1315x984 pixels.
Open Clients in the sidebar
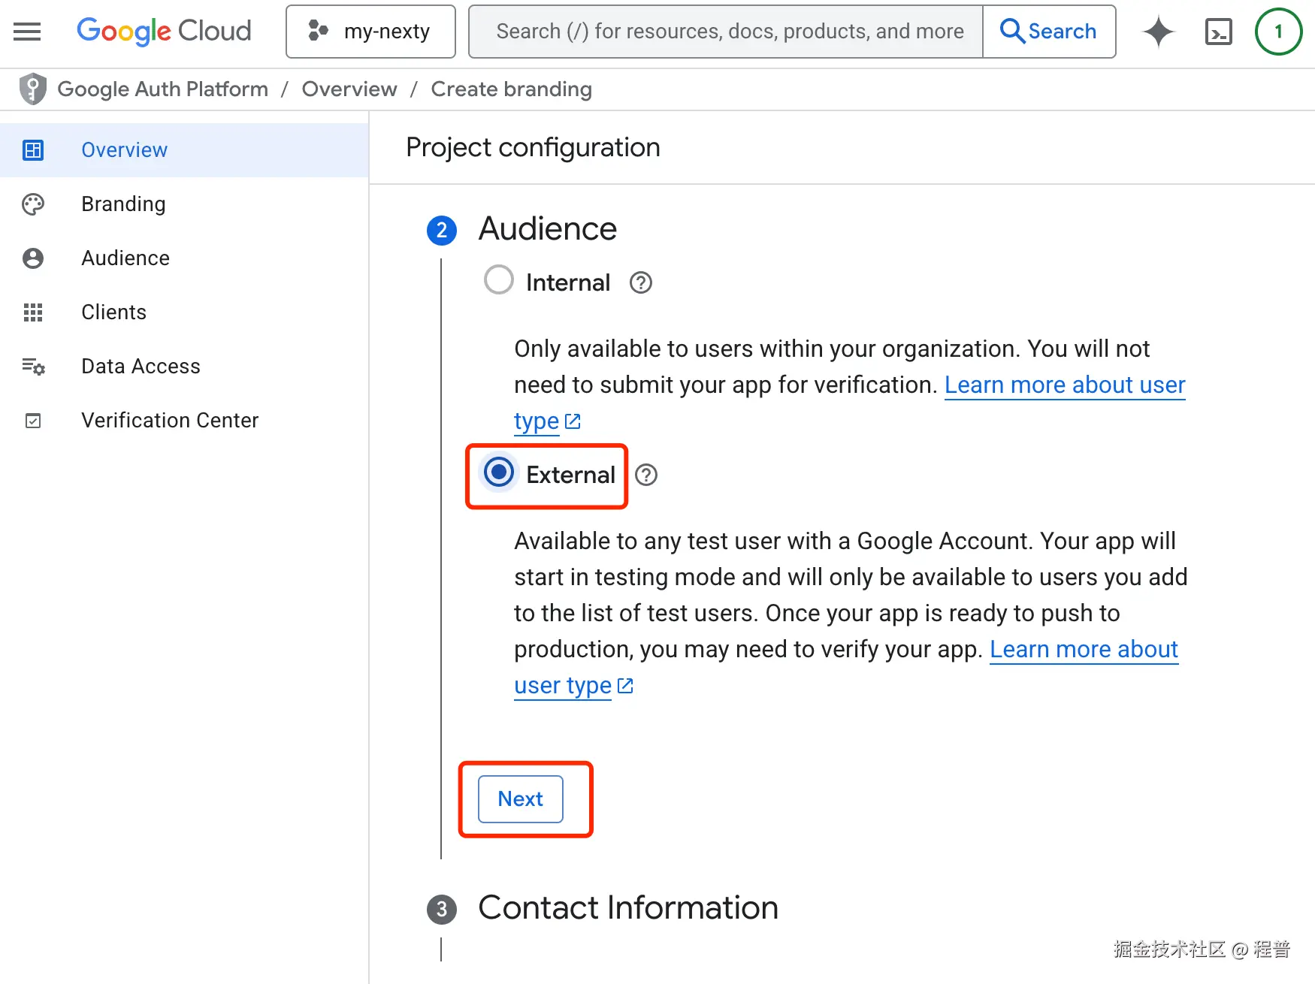[113, 312]
